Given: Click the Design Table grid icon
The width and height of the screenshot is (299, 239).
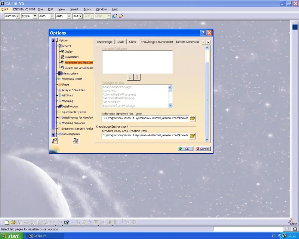Looking at the screenshot, I should (96, 223).
